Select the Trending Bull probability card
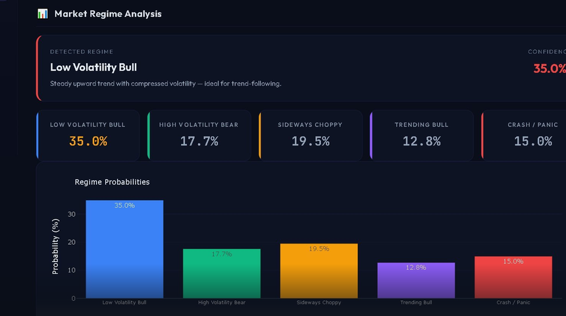 [x=422, y=136]
